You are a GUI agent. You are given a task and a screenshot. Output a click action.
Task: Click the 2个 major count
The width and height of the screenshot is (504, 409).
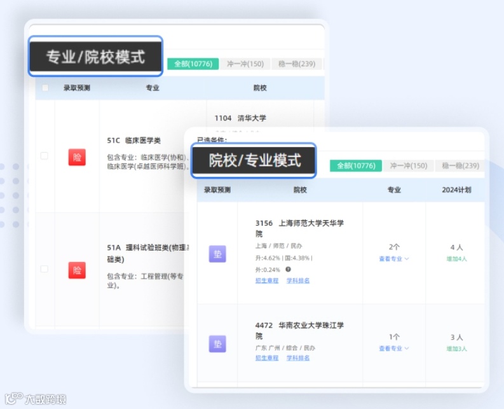[x=394, y=247]
